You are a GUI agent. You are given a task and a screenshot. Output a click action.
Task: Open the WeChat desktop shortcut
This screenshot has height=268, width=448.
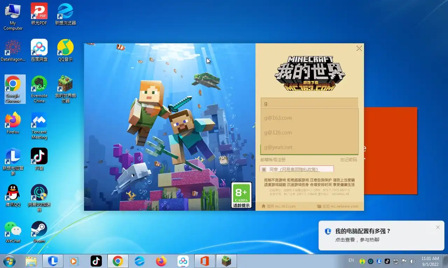(13, 232)
